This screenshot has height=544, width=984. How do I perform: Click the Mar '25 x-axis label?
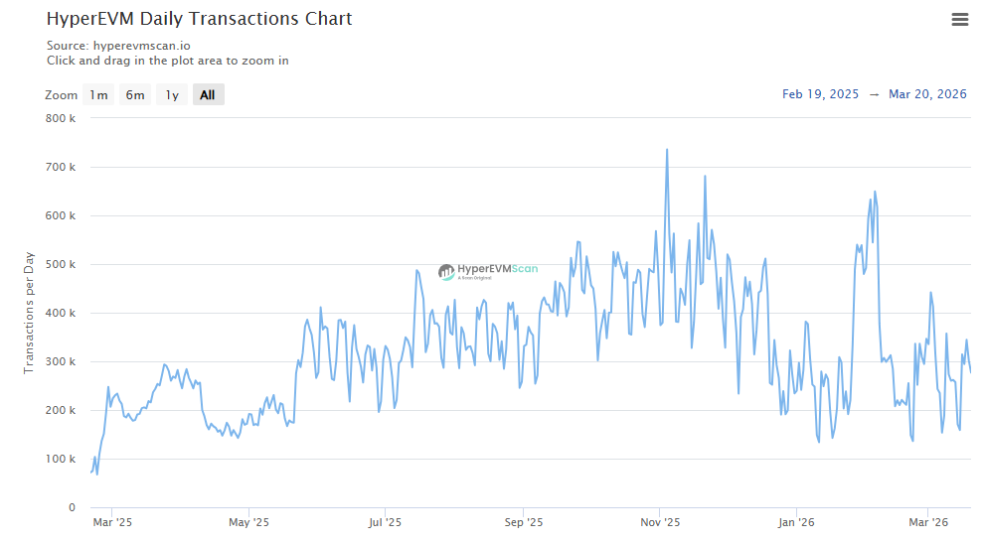111,522
